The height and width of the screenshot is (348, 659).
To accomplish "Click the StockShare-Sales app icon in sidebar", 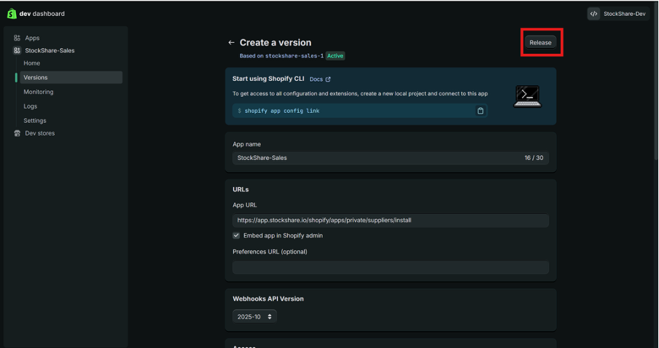I will coord(17,51).
